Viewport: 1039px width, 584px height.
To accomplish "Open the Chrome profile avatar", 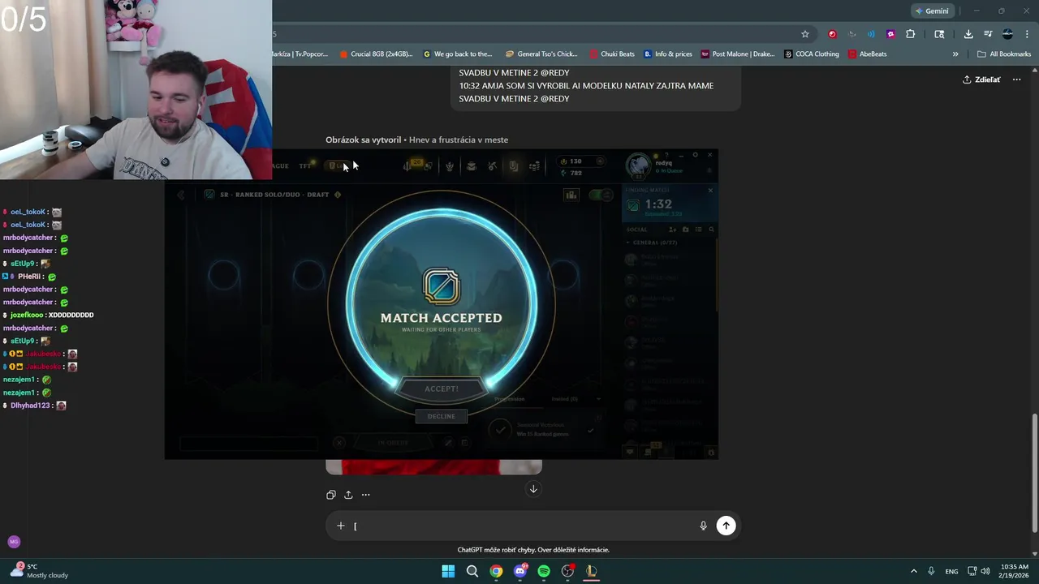I will click(1007, 34).
